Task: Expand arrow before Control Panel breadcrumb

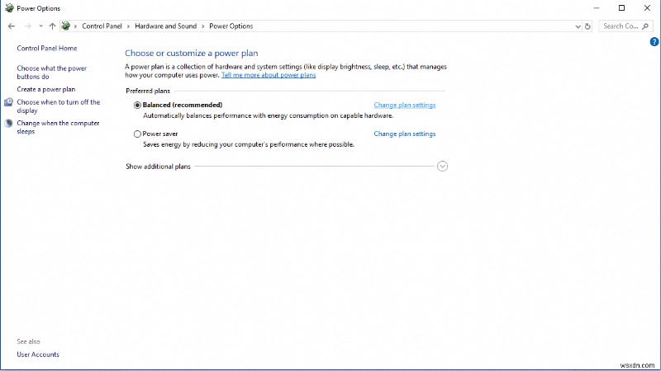Action: click(75, 26)
